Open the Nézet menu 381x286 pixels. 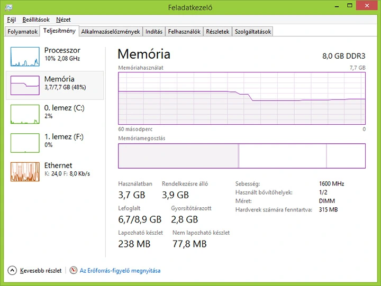64,20
